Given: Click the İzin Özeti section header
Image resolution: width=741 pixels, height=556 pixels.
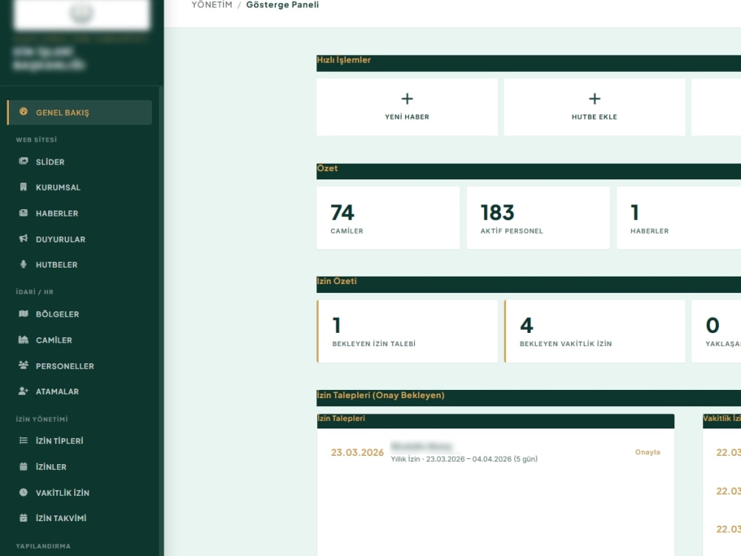Looking at the screenshot, I should pos(529,285).
